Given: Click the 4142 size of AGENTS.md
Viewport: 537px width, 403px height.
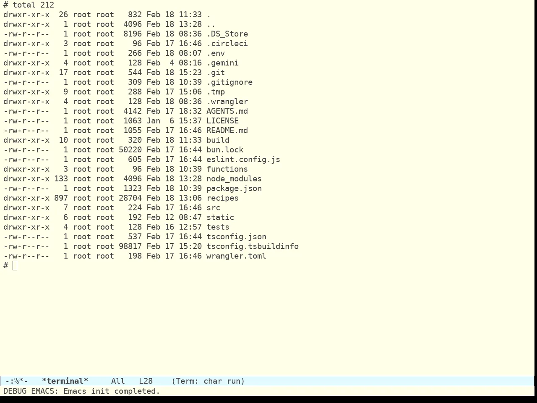Looking at the screenshot, I should point(133,111).
